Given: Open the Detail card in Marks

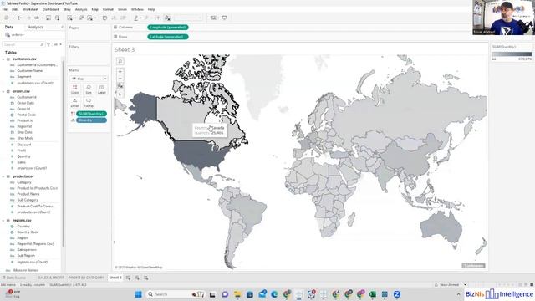Looking at the screenshot, I should pos(74,103).
